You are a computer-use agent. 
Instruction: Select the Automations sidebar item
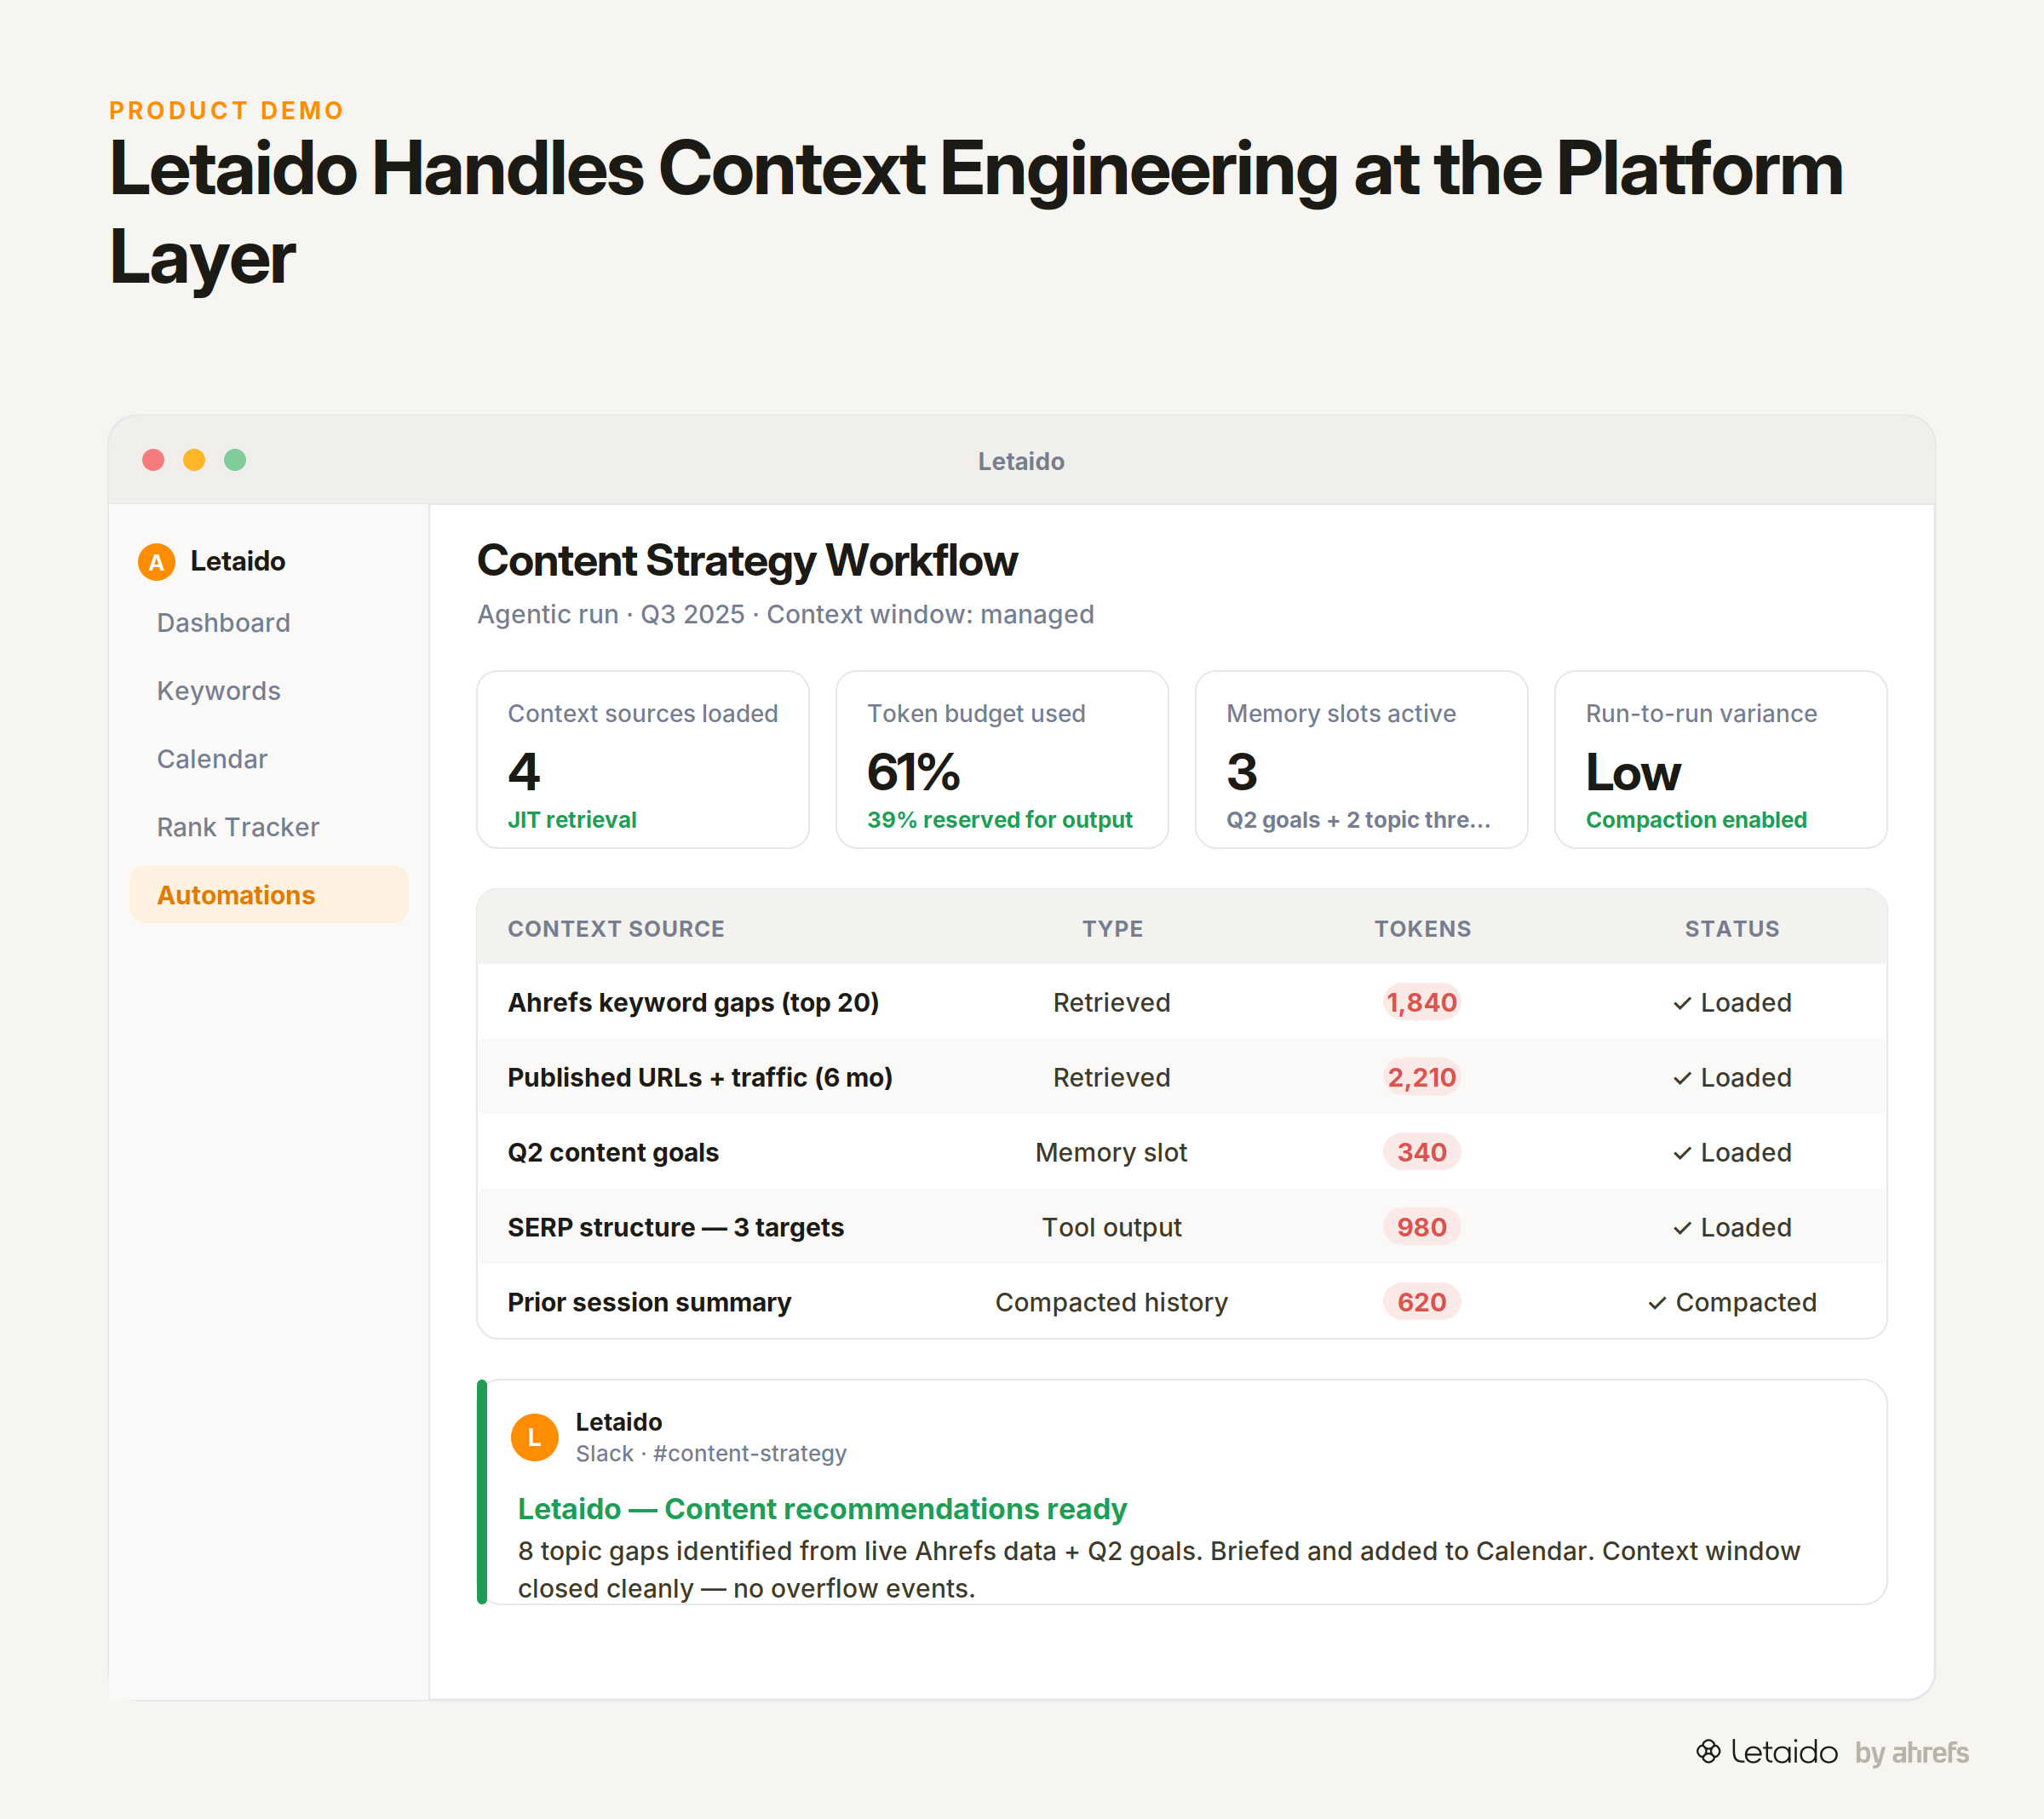(x=269, y=894)
